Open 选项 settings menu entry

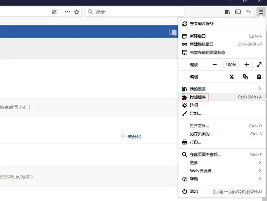pos(222,105)
